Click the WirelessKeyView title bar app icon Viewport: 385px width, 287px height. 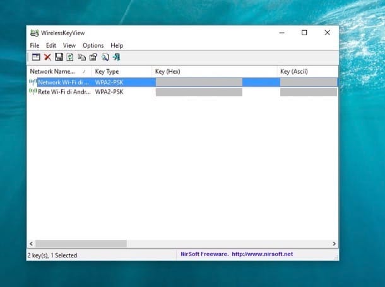tap(34, 33)
